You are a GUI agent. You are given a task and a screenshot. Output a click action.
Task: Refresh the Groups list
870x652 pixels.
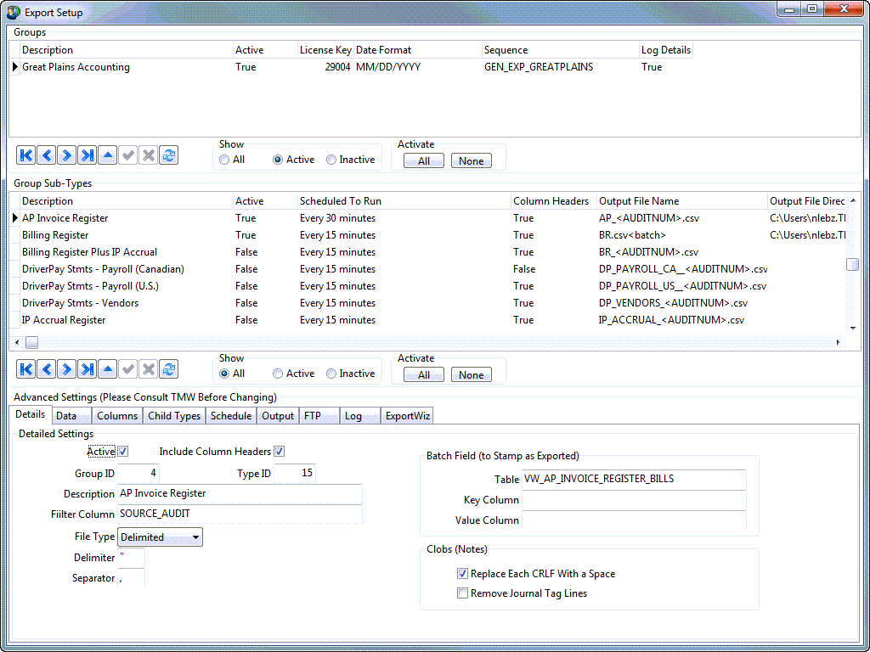click(169, 156)
